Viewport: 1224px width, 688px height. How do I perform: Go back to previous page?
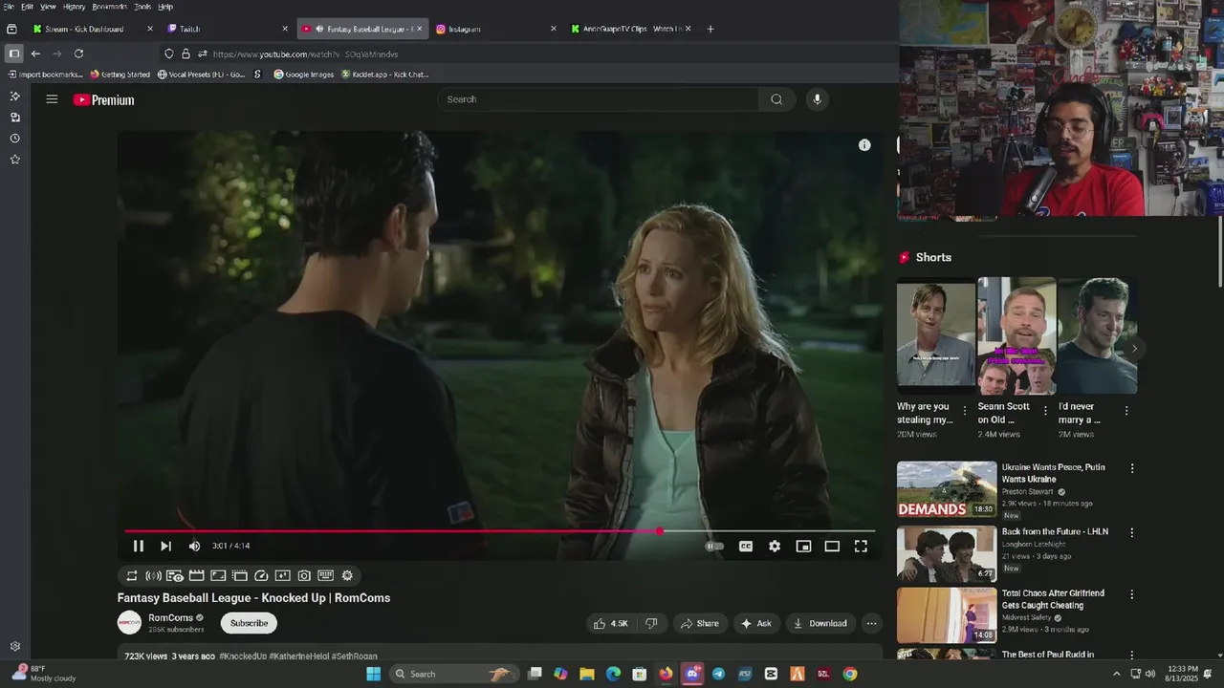pos(35,54)
